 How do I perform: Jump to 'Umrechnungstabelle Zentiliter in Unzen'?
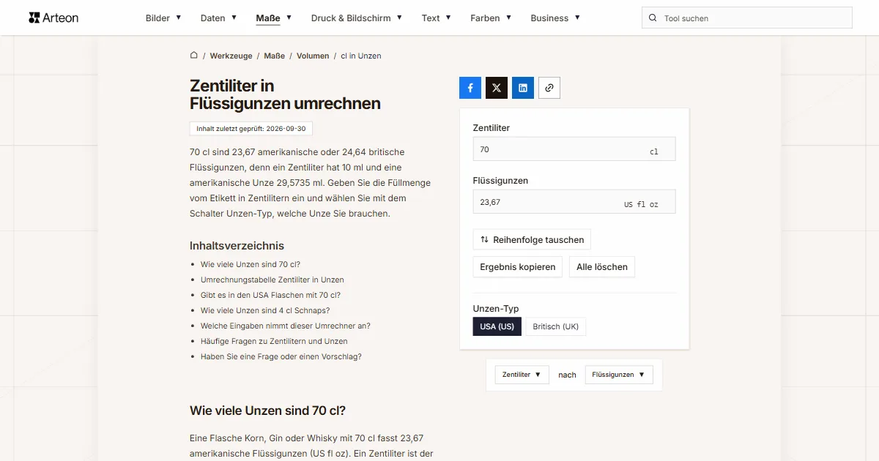(x=272, y=280)
